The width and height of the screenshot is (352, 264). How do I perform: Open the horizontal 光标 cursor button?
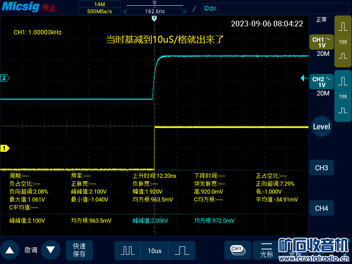(267, 250)
